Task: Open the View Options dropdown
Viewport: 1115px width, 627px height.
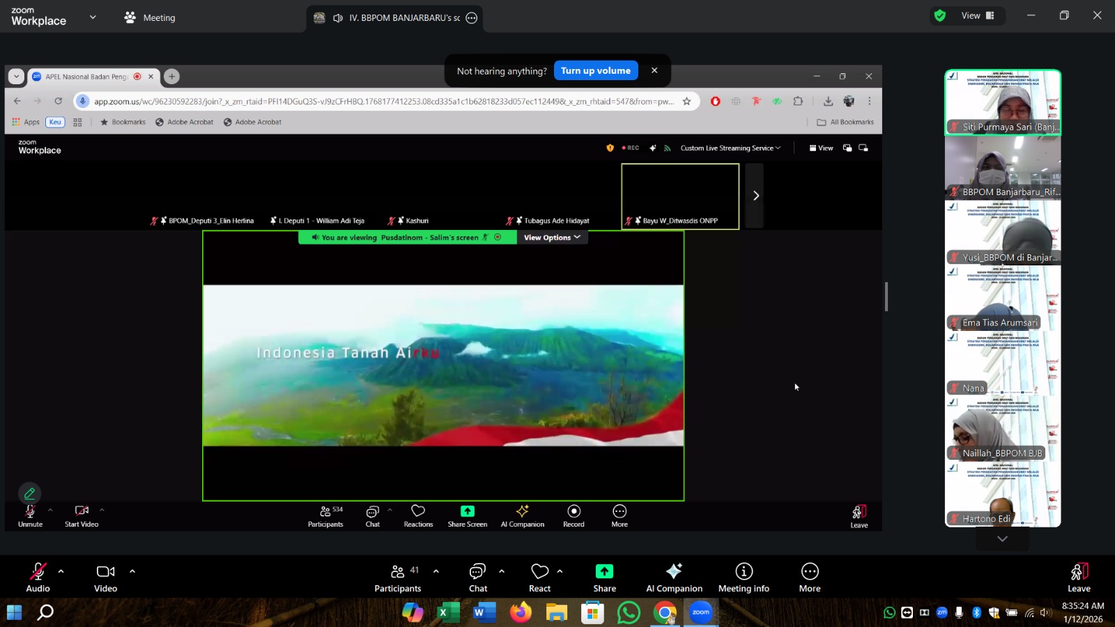Action: (551, 238)
